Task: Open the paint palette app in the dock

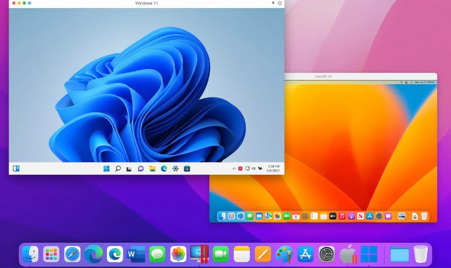Action: pyautogui.click(x=284, y=254)
